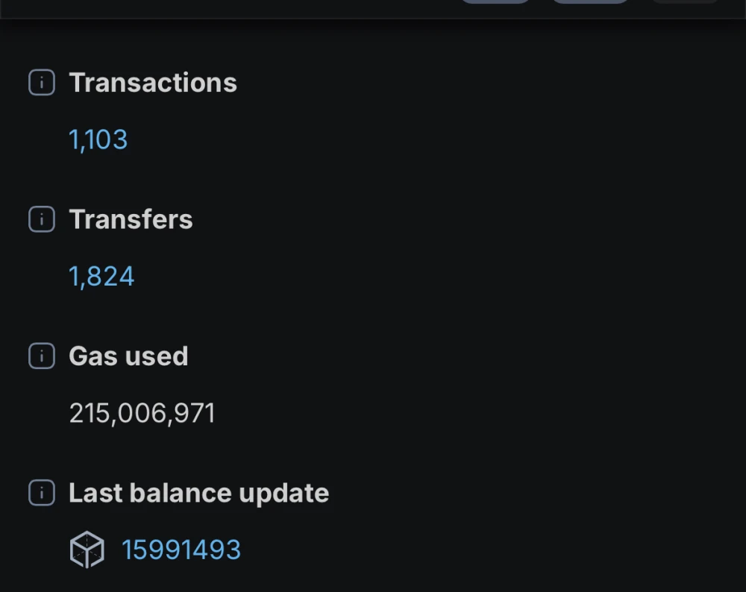
Task: Click the block cube icon
Action: [87, 550]
